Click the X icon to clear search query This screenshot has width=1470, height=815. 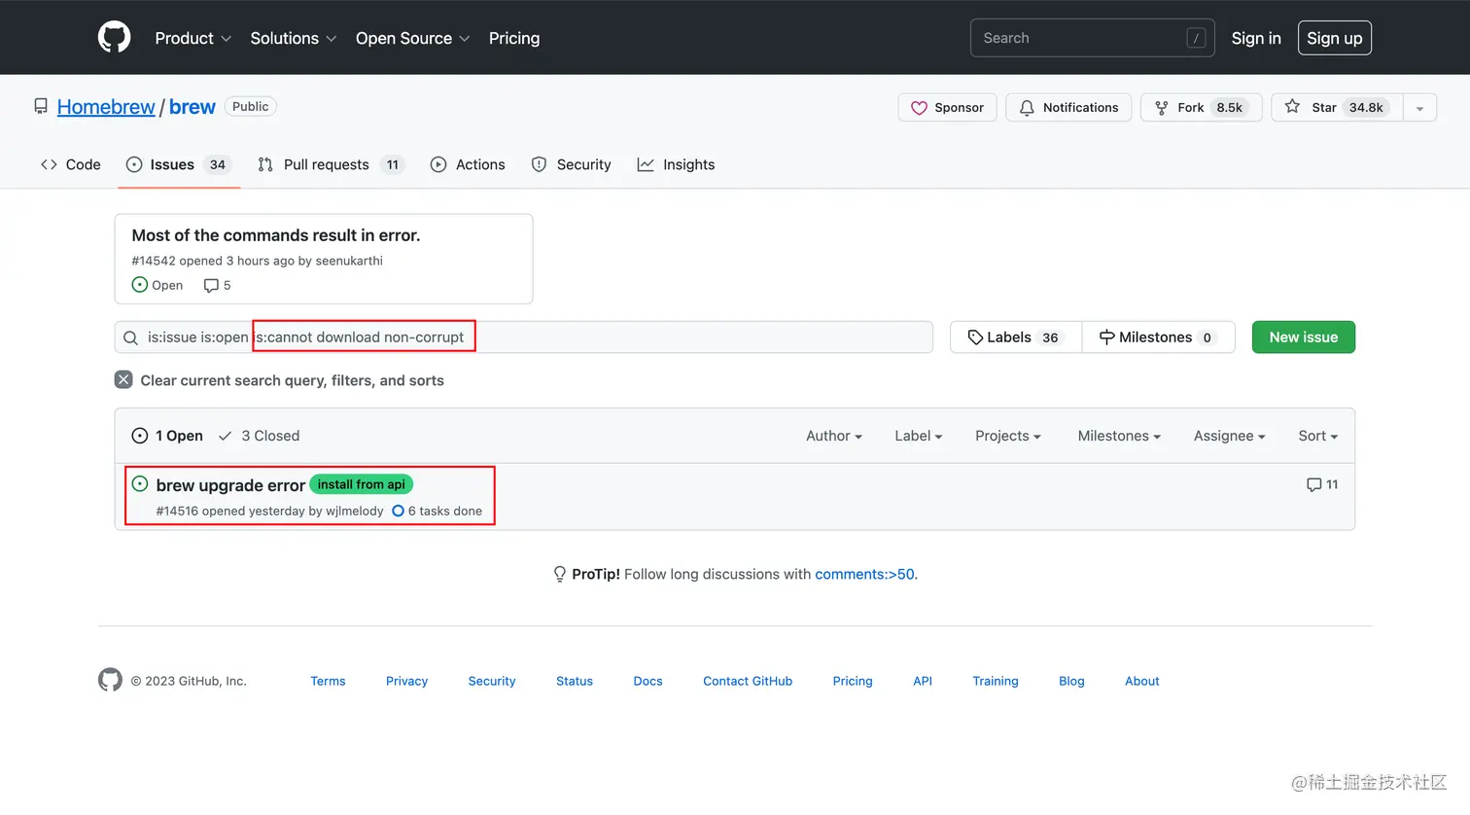(x=123, y=379)
